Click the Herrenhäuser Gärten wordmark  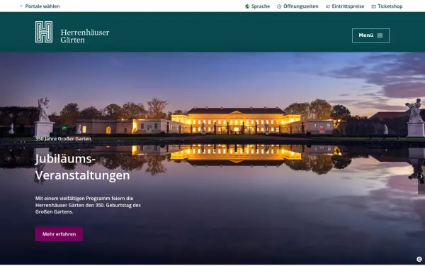click(x=85, y=36)
